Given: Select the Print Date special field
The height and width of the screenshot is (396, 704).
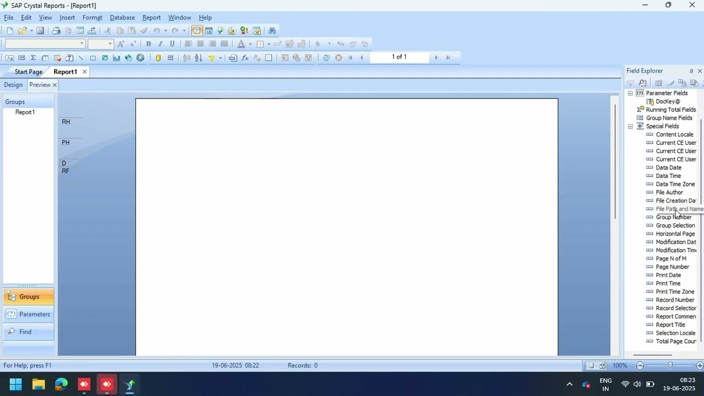Looking at the screenshot, I should (x=668, y=275).
